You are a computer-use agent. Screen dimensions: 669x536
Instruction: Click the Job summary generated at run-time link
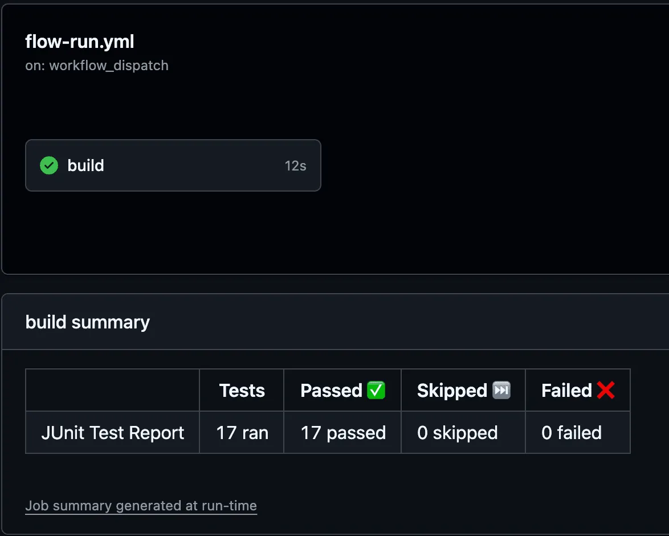(141, 506)
